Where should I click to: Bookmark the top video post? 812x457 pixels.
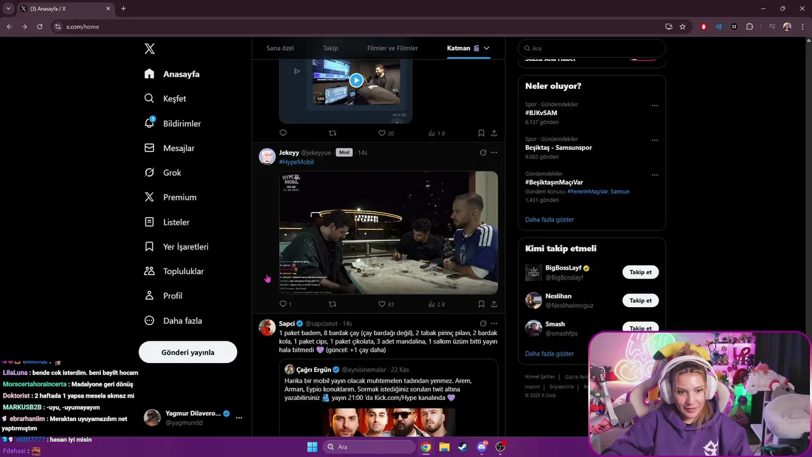(481, 133)
